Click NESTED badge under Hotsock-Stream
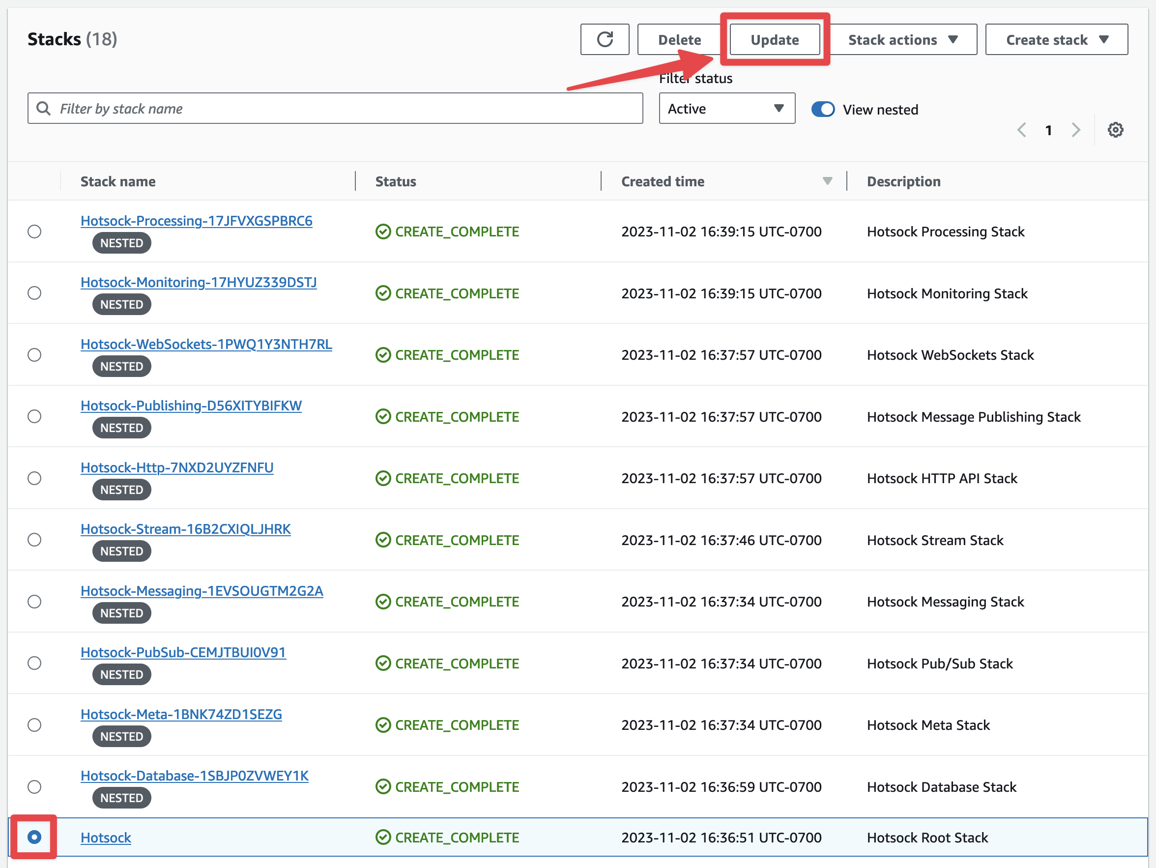1156x868 pixels. (x=122, y=551)
